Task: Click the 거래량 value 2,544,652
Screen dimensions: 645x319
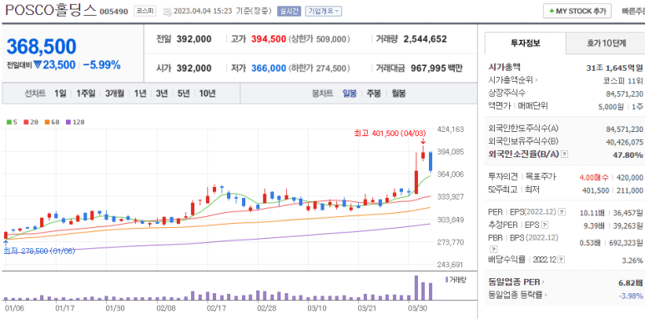Action: coord(425,39)
